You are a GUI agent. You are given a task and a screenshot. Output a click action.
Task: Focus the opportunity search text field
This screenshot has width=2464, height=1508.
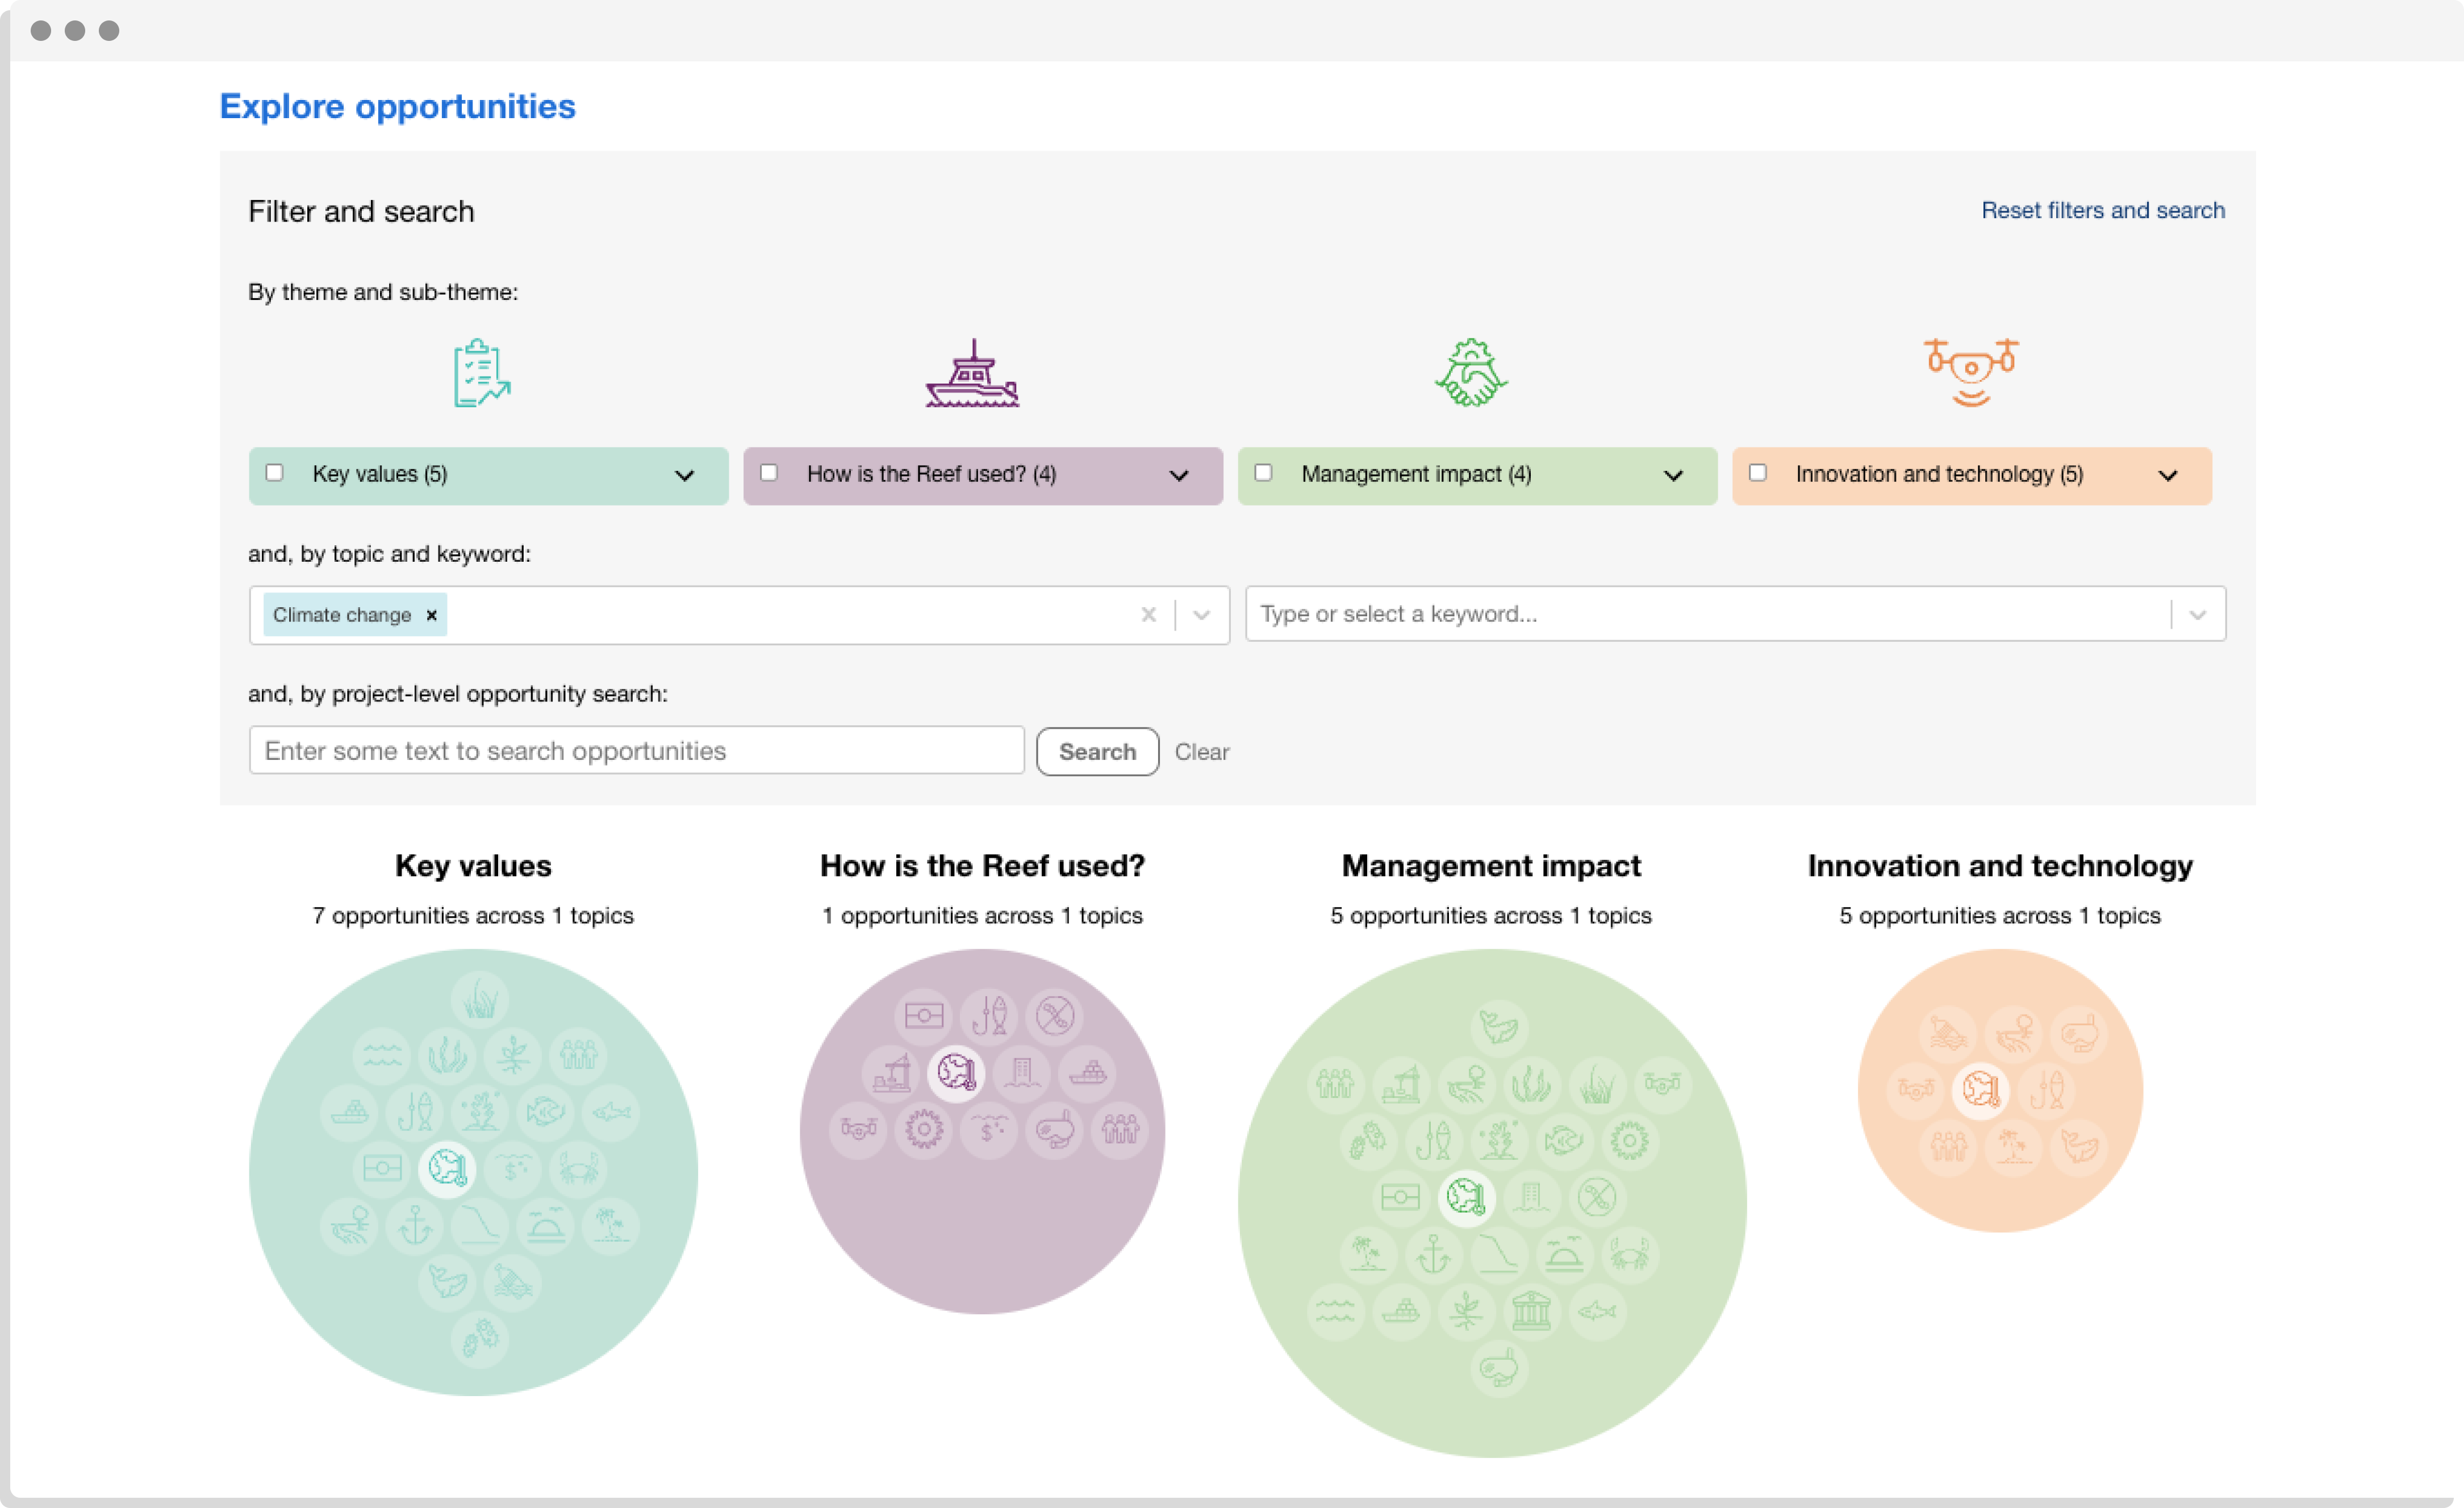tap(636, 751)
